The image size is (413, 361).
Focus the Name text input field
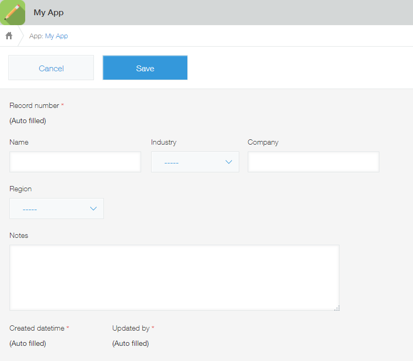(x=76, y=162)
